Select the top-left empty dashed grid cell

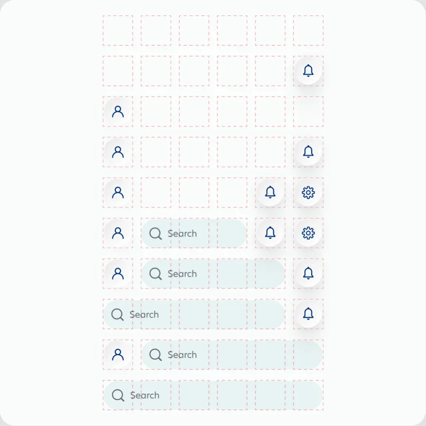[x=118, y=30]
